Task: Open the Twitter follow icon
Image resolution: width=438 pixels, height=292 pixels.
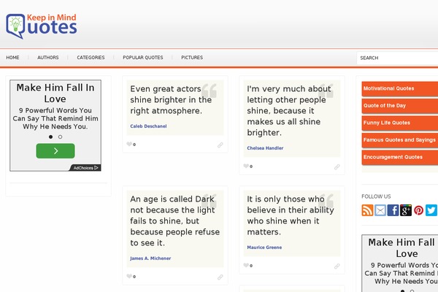Action: [431, 210]
